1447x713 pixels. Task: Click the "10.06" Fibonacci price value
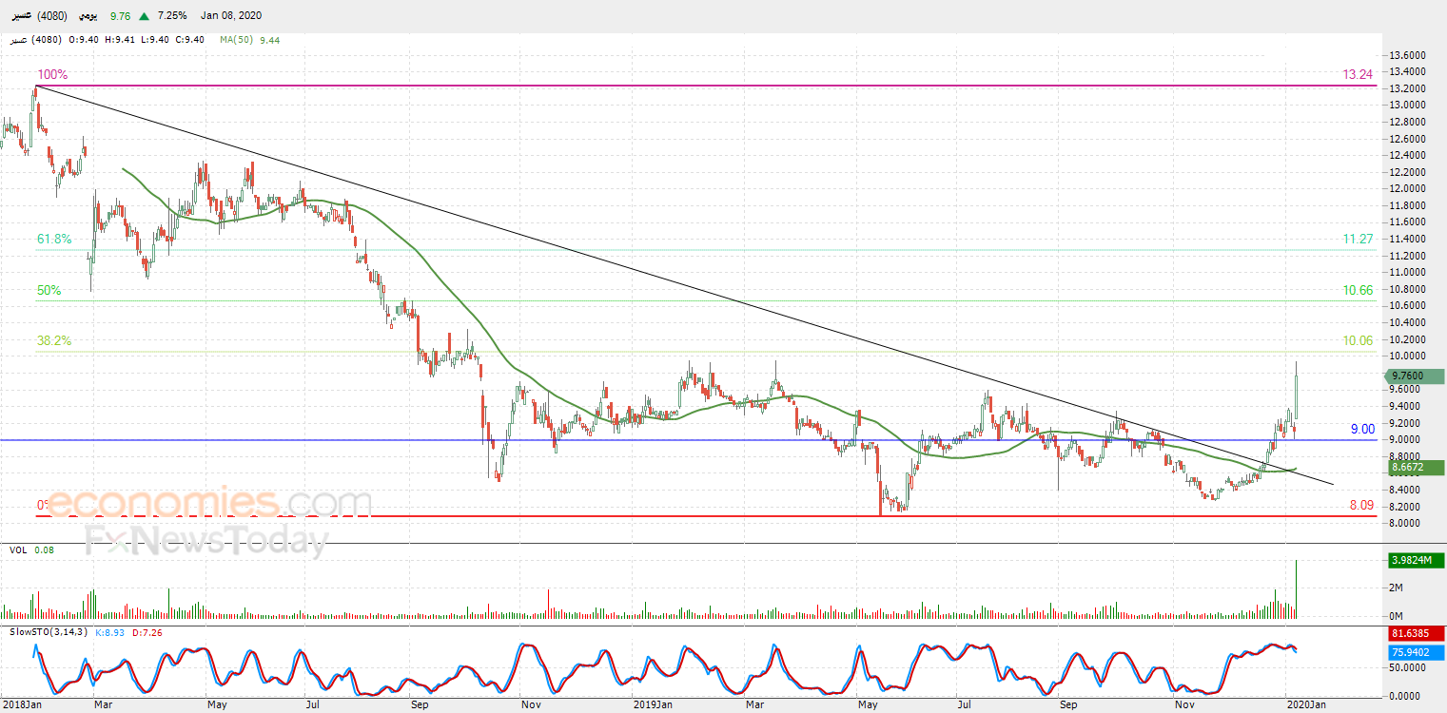coord(1358,340)
